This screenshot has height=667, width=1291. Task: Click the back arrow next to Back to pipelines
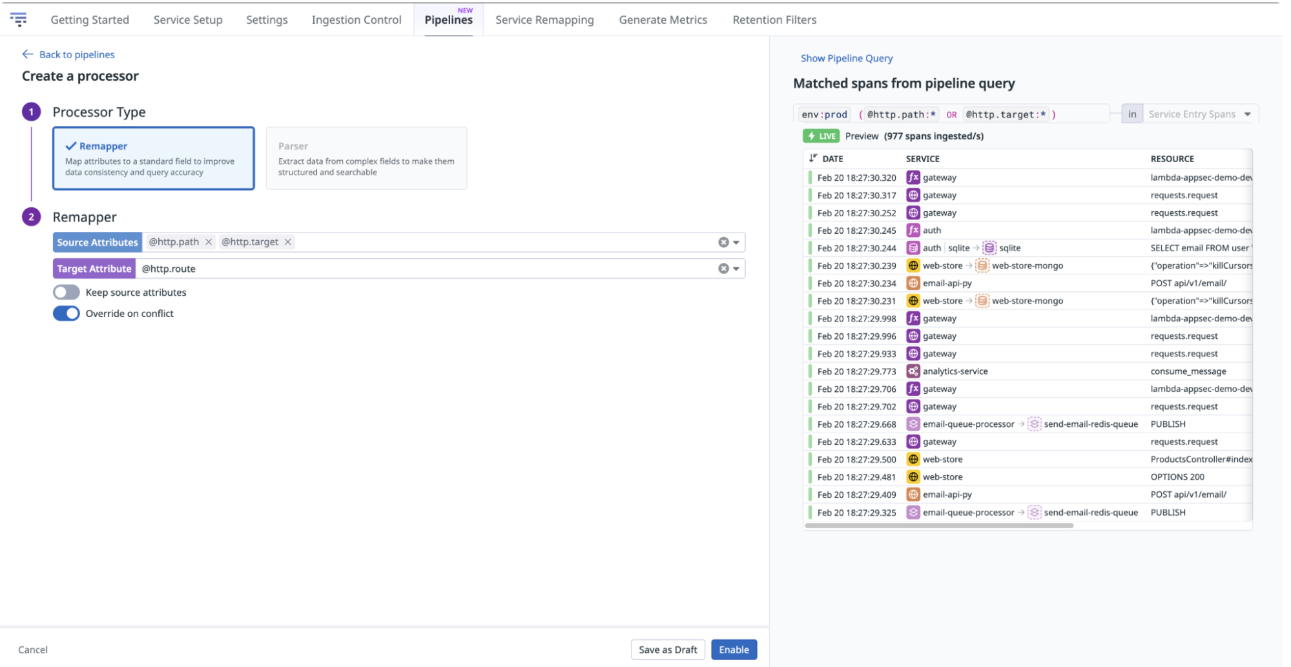(x=27, y=54)
